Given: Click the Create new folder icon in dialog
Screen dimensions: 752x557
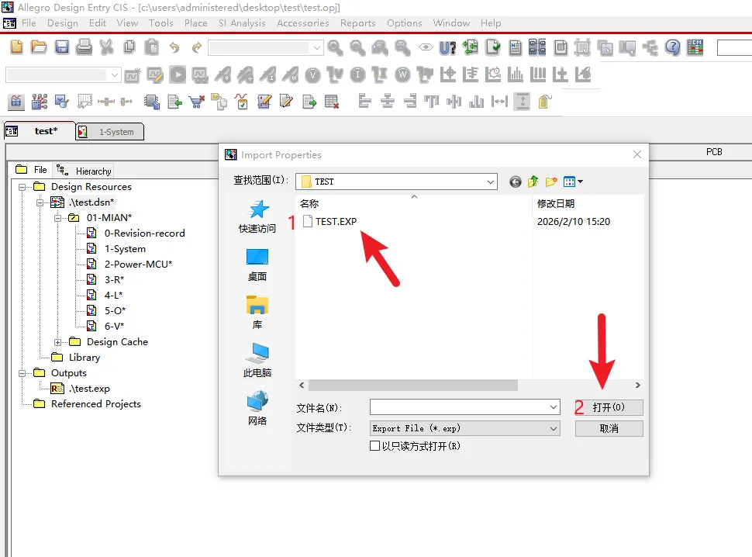Looking at the screenshot, I should 551,182.
